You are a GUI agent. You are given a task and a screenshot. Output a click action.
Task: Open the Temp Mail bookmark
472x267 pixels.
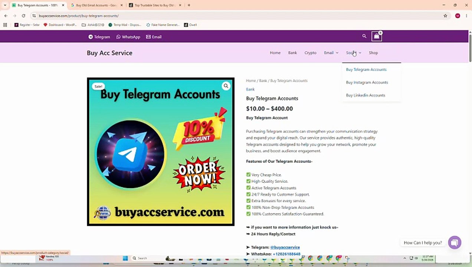(125, 25)
